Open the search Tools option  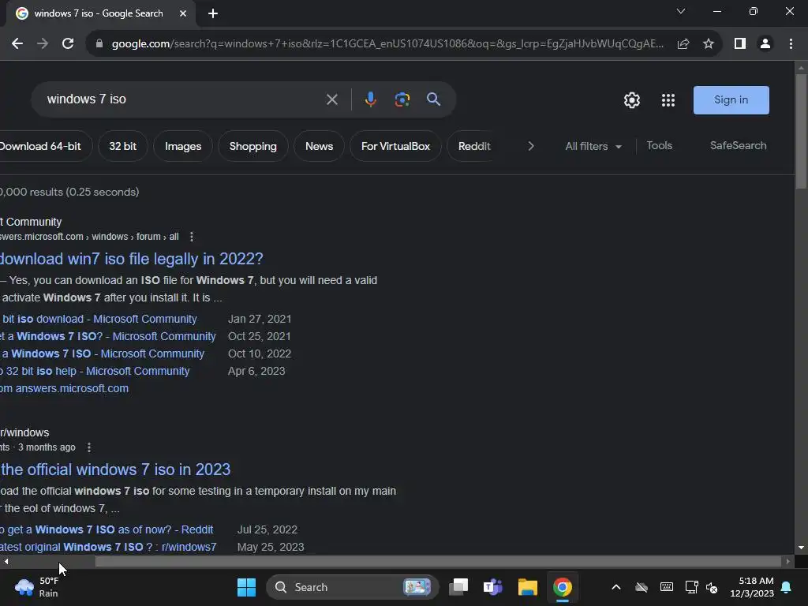coord(659,146)
